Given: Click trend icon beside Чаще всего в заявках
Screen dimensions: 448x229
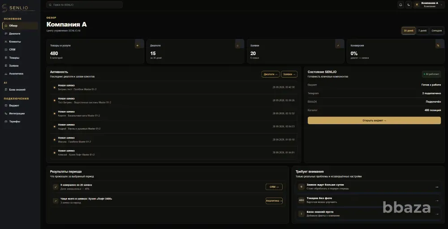Looking at the screenshot, I should (56, 201).
